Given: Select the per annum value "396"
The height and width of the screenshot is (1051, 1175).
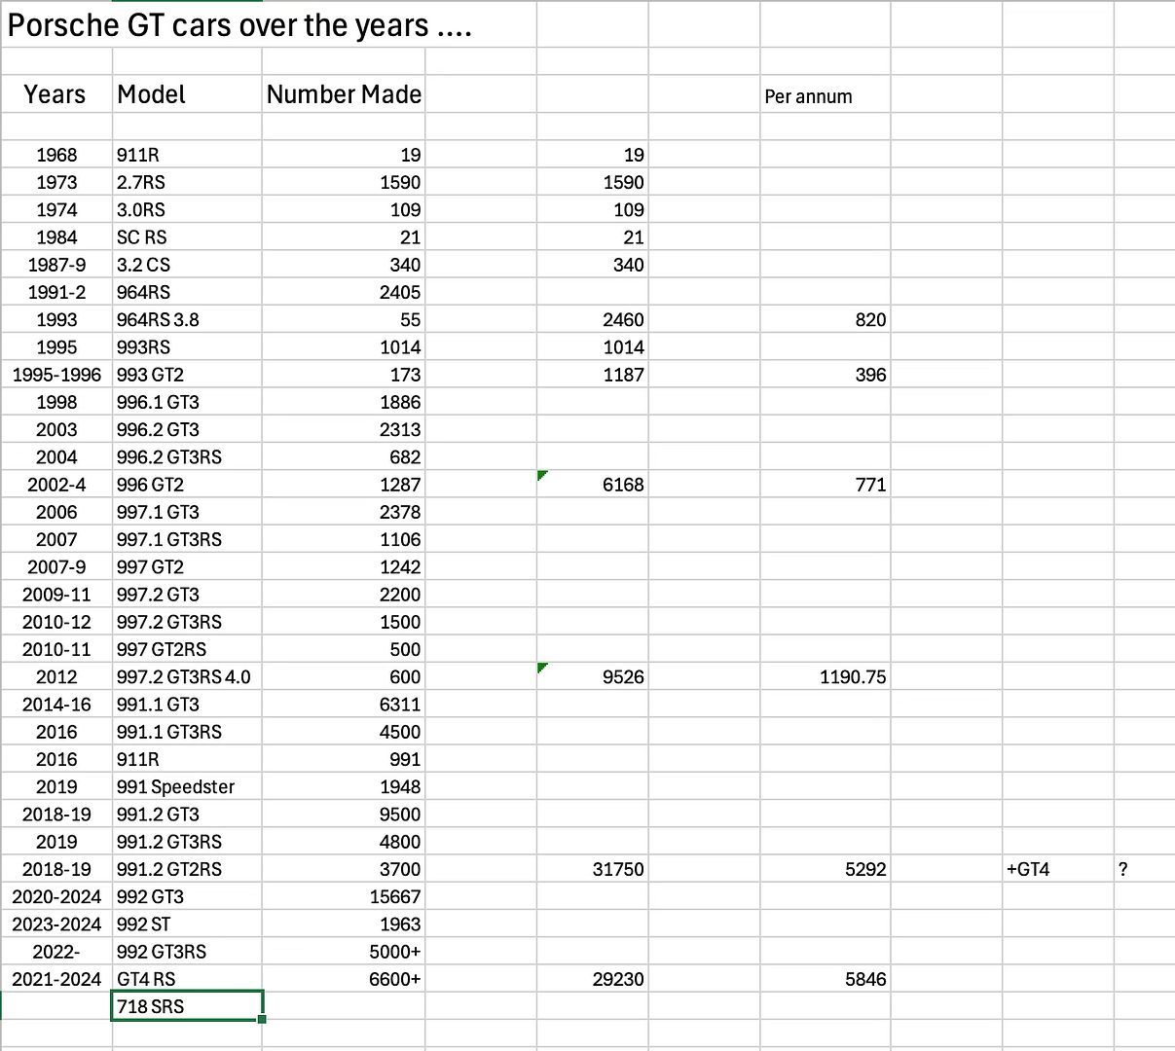Looking at the screenshot, I should [x=826, y=375].
